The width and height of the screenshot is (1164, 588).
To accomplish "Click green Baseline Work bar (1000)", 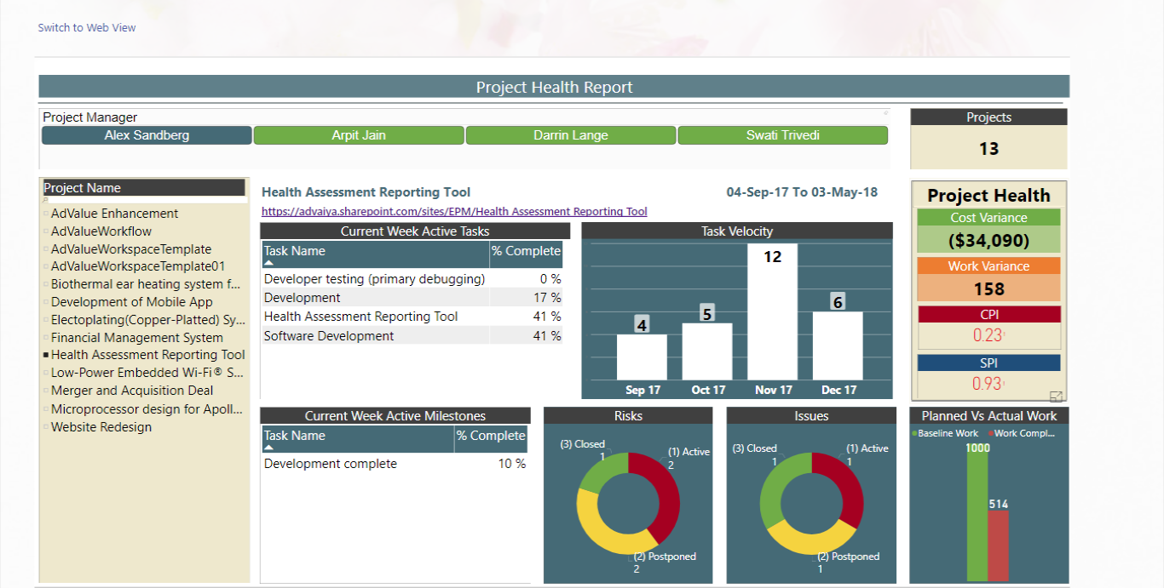I will 977,512.
